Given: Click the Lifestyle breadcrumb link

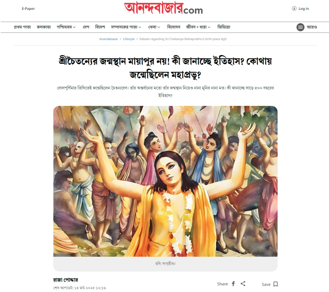Looking at the screenshot, I should coord(129,39).
